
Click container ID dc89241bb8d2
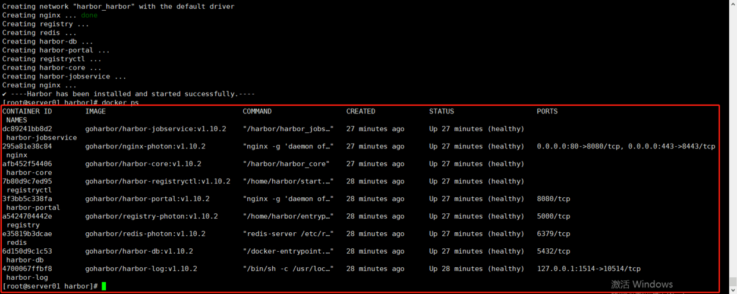coord(27,129)
